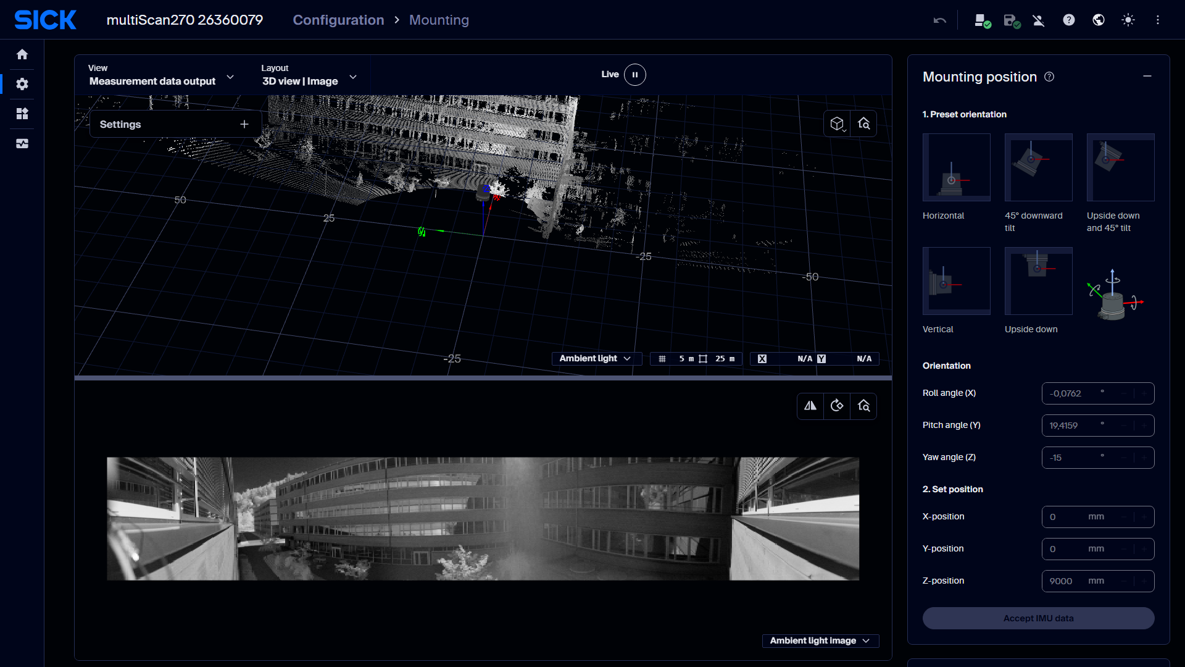Open the more options kebab menu
The image size is (1185, 667).
click(1158, 20)
